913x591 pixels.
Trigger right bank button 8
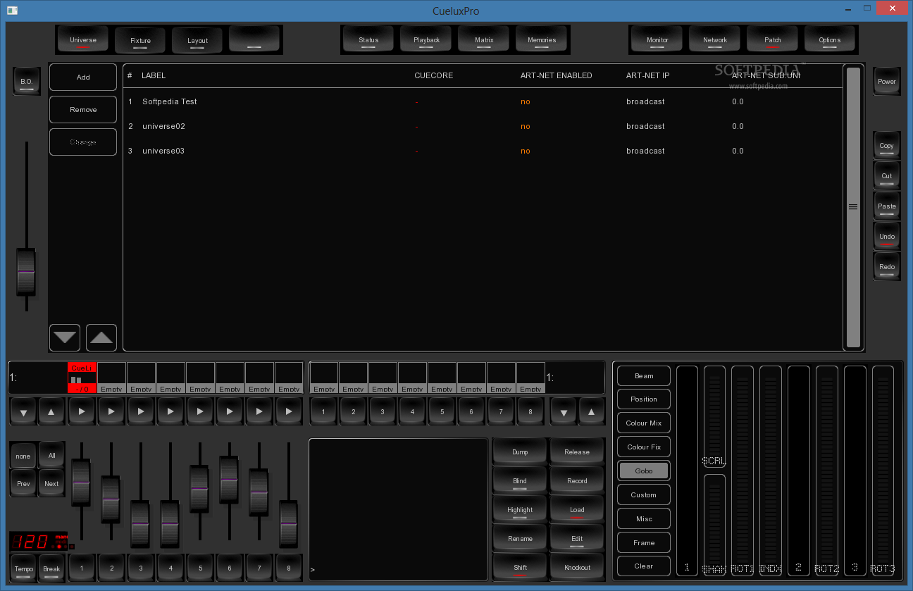tap(530, 411)
